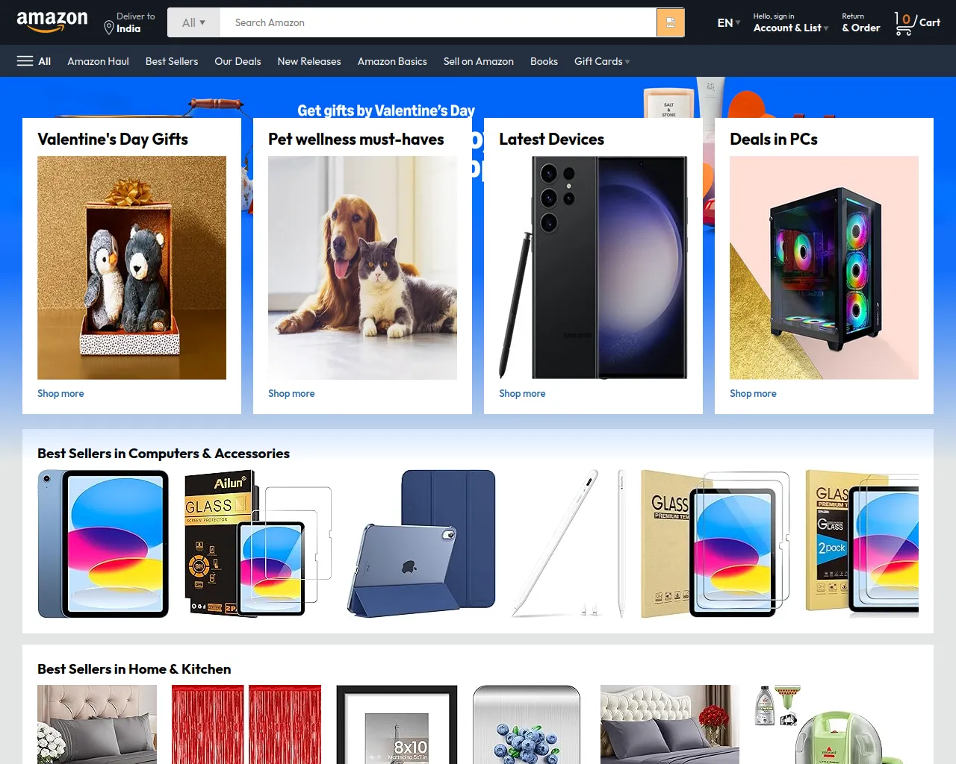Screen dimensions: 956x764
Task: Open the shopping cart
Action: click(916, 23)
